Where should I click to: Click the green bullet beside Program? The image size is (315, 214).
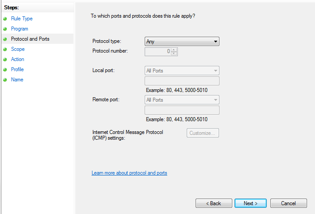(5, 29)
